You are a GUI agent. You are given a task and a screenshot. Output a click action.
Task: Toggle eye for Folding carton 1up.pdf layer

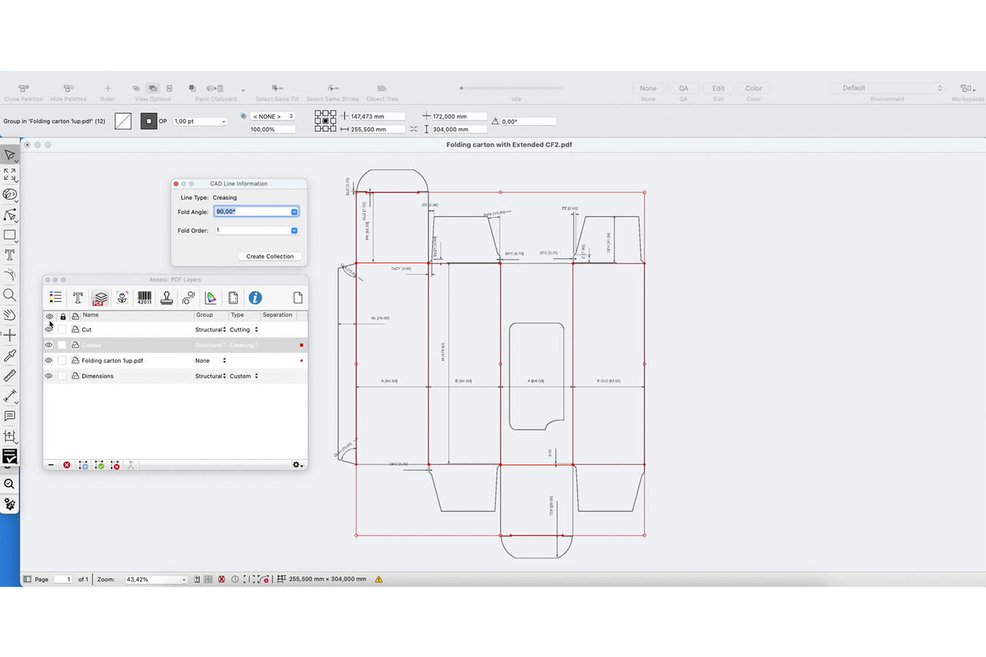(49, 360)
